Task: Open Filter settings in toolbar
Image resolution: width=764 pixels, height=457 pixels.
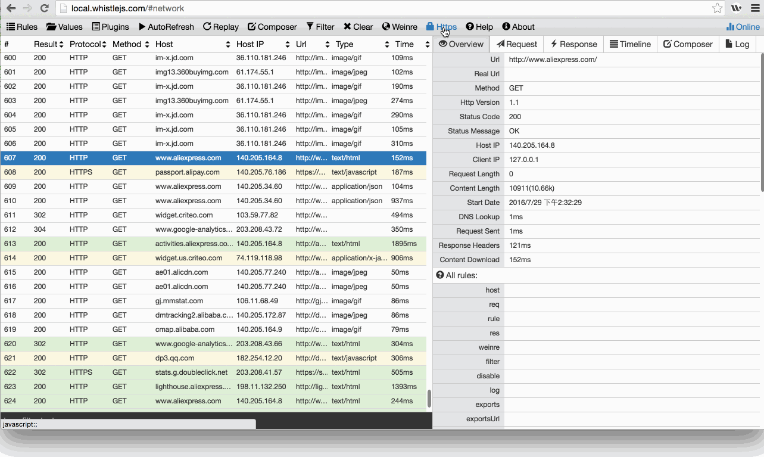Action: 320,27
